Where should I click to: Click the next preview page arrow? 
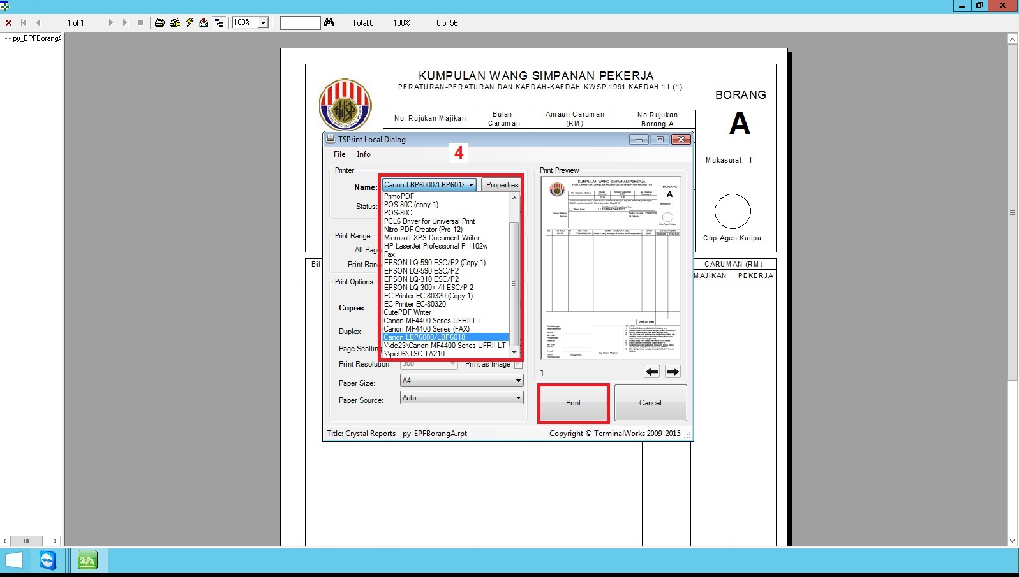(x=673, y=372)
